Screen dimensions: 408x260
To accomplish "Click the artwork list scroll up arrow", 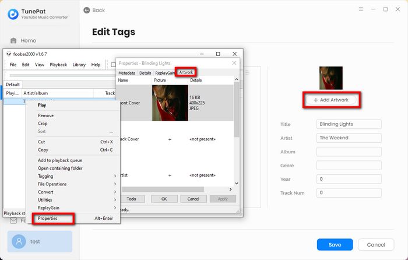I will 237,79.
